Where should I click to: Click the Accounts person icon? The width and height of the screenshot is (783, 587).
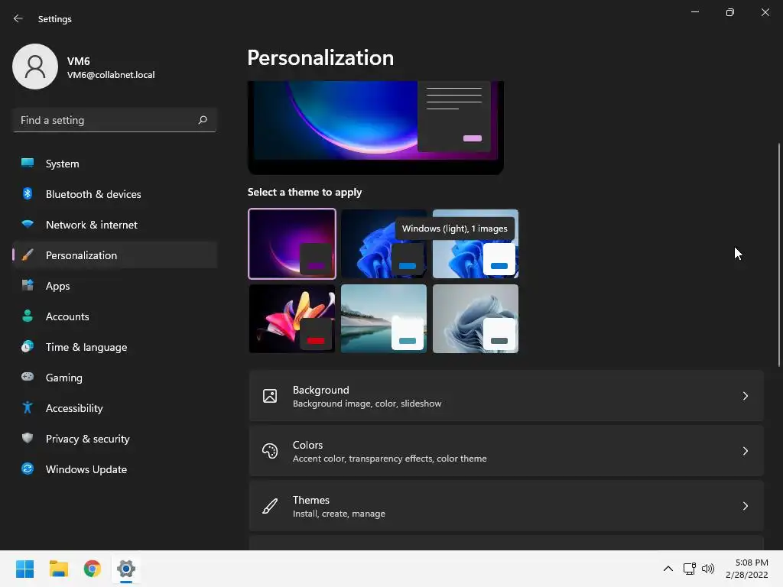click(28, 316)
